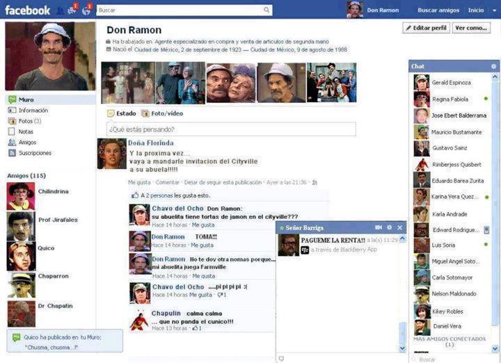Select the Estado post tab

pos(122,113)
